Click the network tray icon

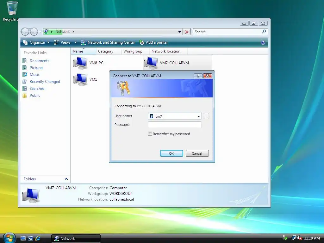[x=293, y=238]
